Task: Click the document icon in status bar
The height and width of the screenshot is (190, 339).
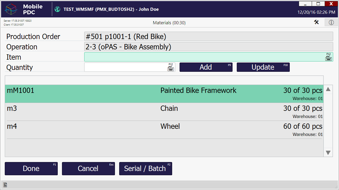Action: [x=5, y=185]
